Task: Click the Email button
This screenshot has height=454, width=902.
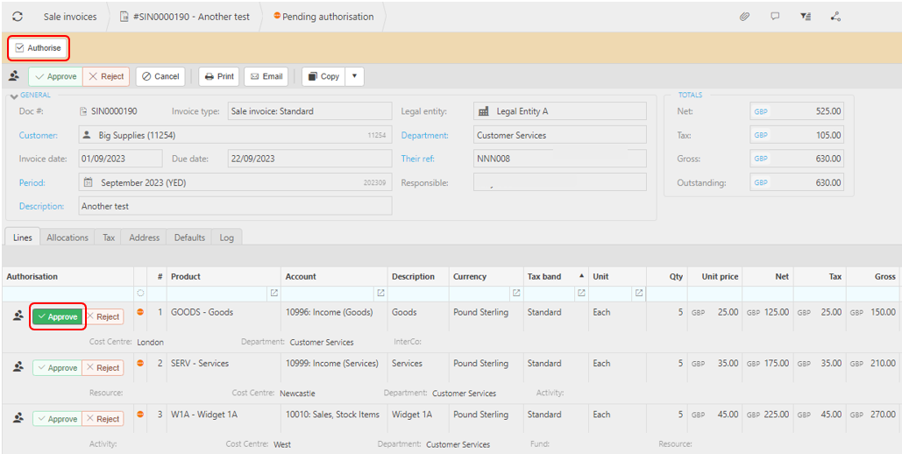Action: click(266, 76)
